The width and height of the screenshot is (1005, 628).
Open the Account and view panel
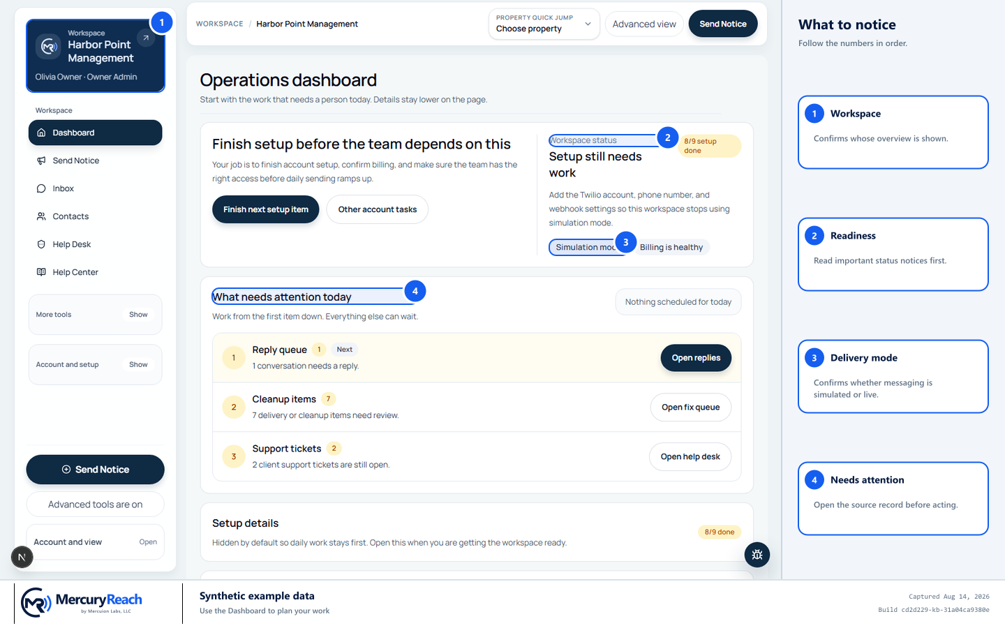[95, 542]
